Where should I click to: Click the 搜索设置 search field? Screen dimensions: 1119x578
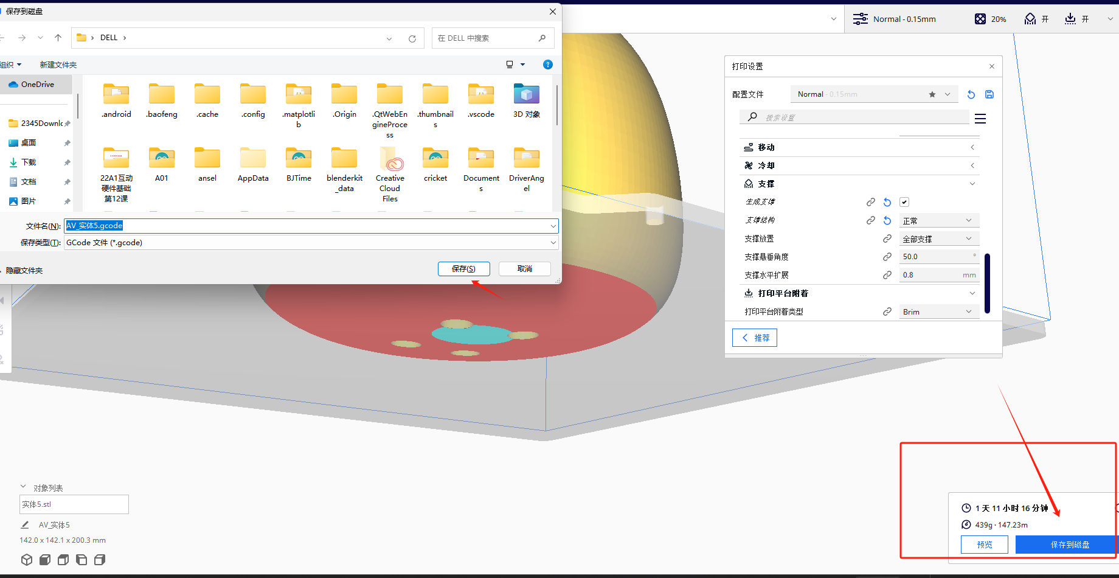coord(854,117)
